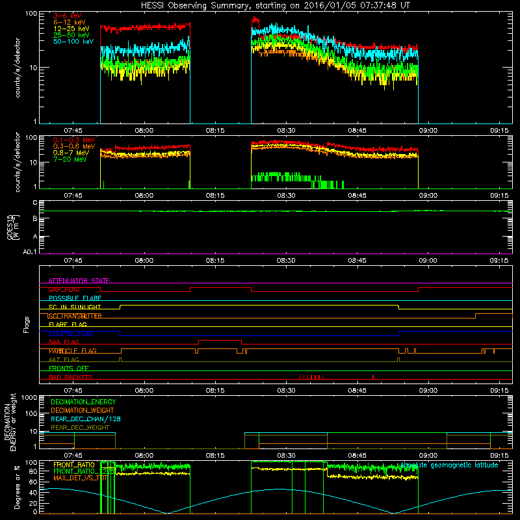520x520 pixels.
Task: Select the ECLIPSE_FLAG label
Action: tap(71, 333)
